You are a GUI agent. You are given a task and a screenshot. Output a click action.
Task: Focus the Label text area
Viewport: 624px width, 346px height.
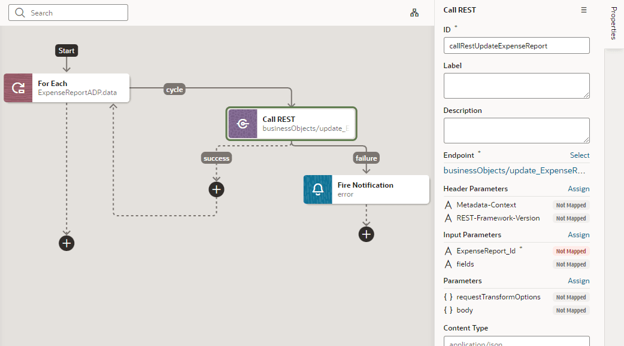click(x=517, y=86)
